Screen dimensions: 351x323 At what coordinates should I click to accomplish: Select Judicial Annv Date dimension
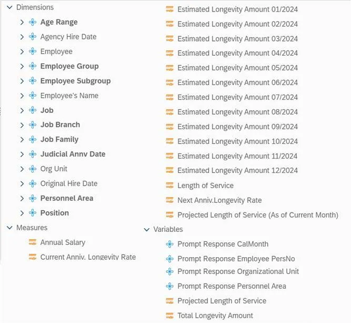click(73, 154)
